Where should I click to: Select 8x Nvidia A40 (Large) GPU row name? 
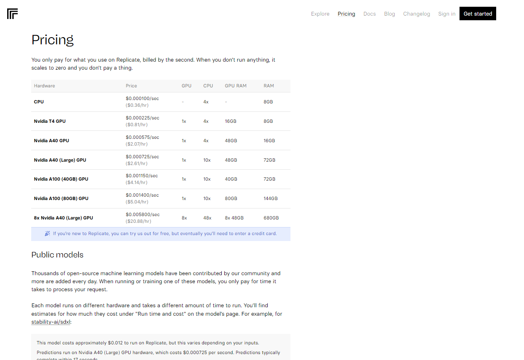pos(63,218)
